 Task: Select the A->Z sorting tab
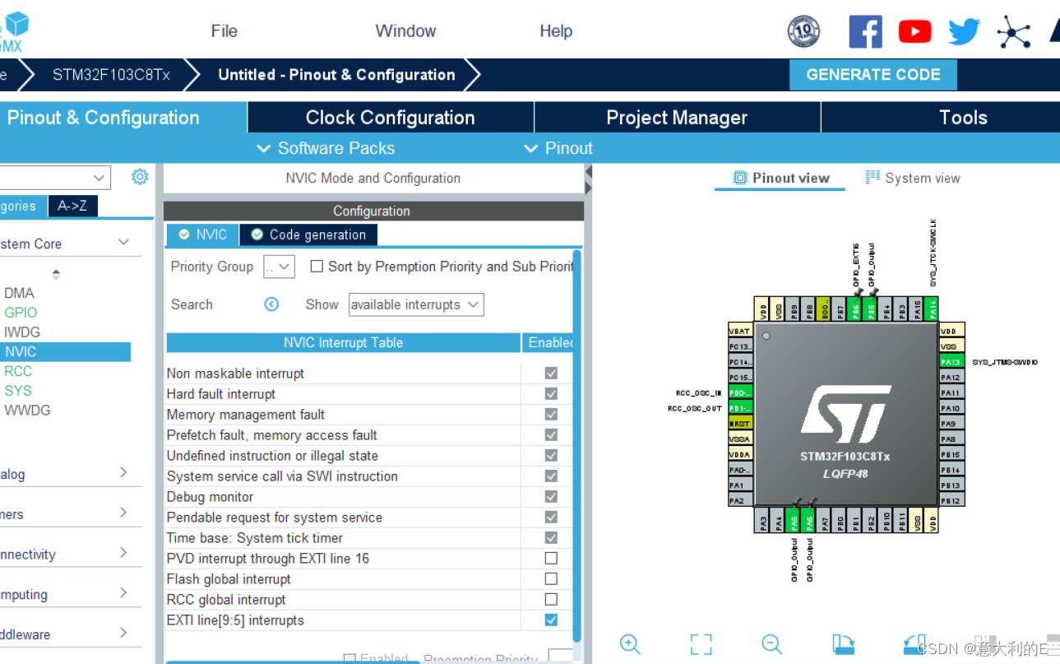72,206
